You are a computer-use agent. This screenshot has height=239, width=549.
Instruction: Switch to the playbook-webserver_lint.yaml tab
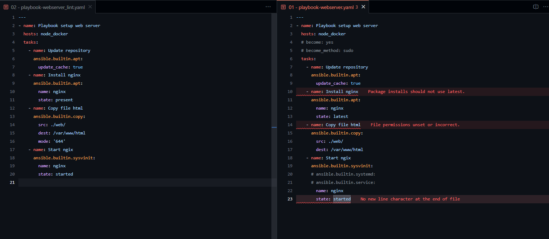click(48, 6)
